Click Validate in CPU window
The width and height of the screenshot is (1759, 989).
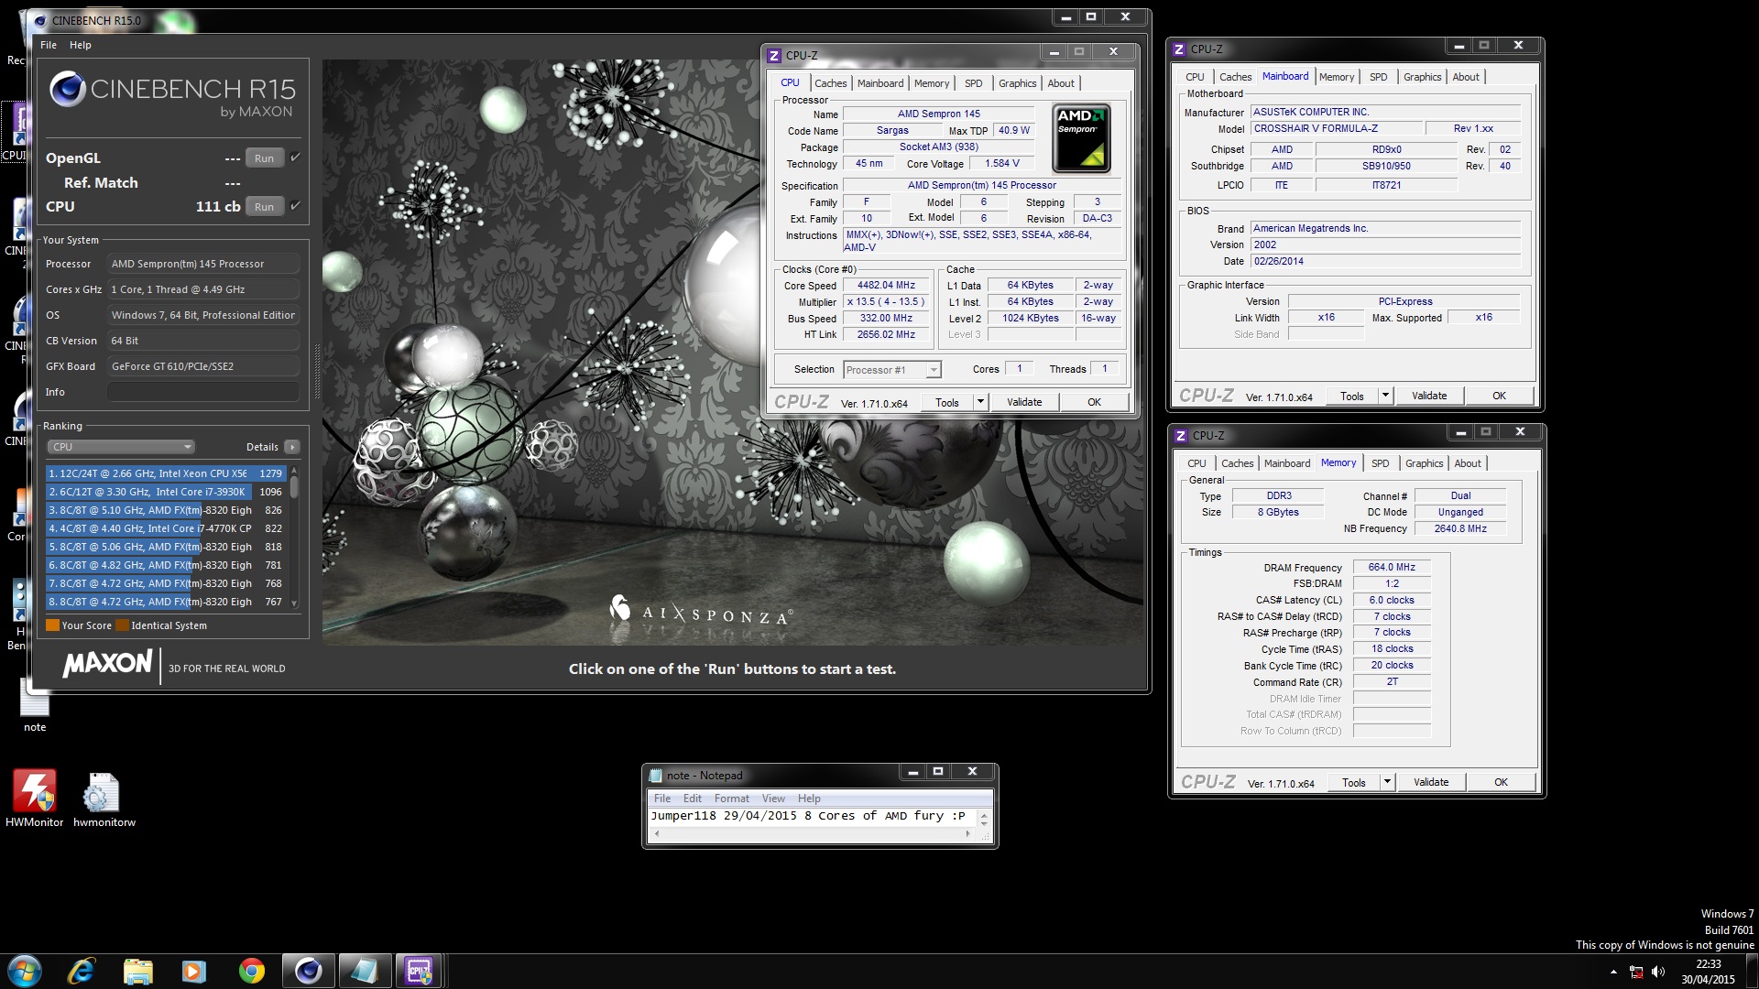pos(1024,402)
